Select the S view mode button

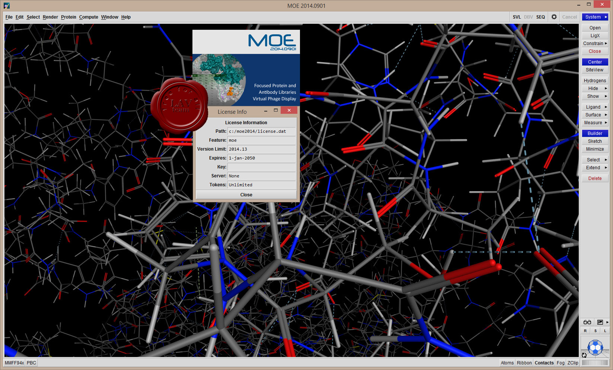[x=595, y=331]
